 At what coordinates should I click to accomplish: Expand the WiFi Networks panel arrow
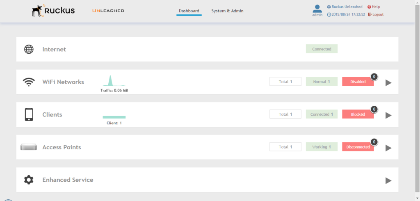coord(388,83)
